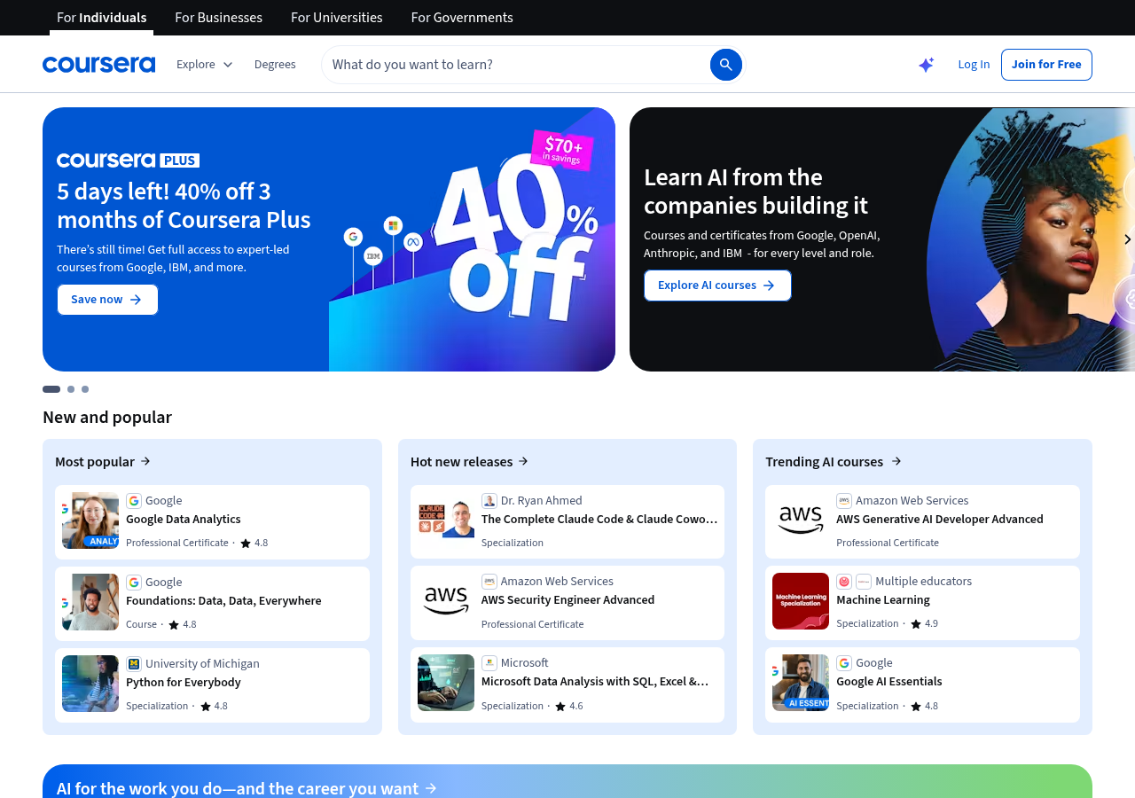Open the AI sparkle assistant icon
The image size is (1135, 798).
926,65
